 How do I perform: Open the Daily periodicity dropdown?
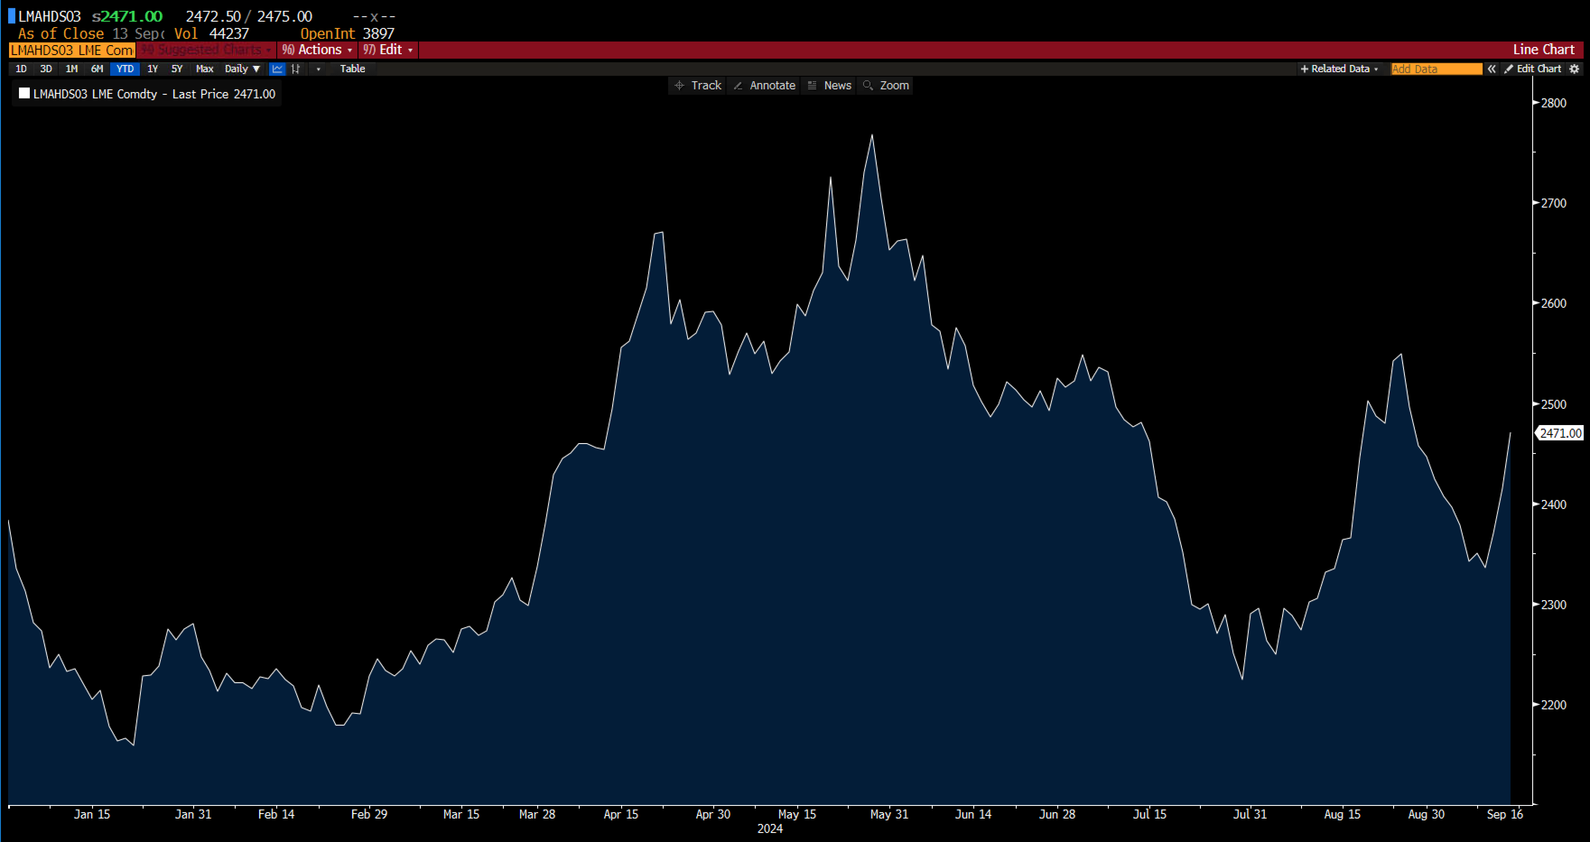tap(242, 69)
